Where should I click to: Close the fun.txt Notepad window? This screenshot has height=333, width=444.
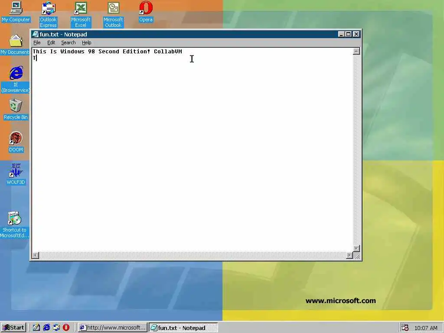coord(356,34)
